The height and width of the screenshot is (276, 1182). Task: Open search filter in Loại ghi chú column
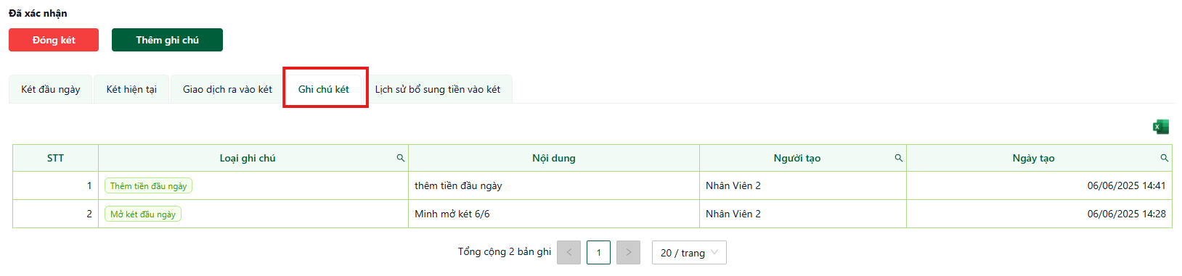(x=400, y=158)
